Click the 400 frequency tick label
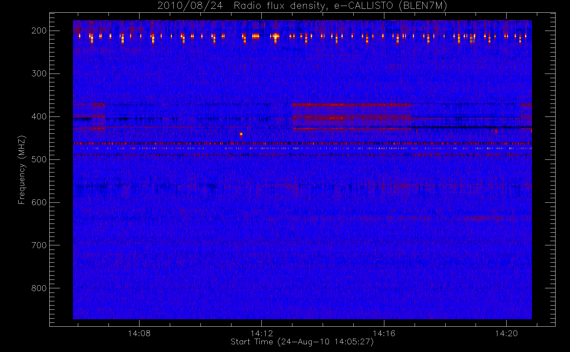The image size is (570, 352). tap(39, 117)
